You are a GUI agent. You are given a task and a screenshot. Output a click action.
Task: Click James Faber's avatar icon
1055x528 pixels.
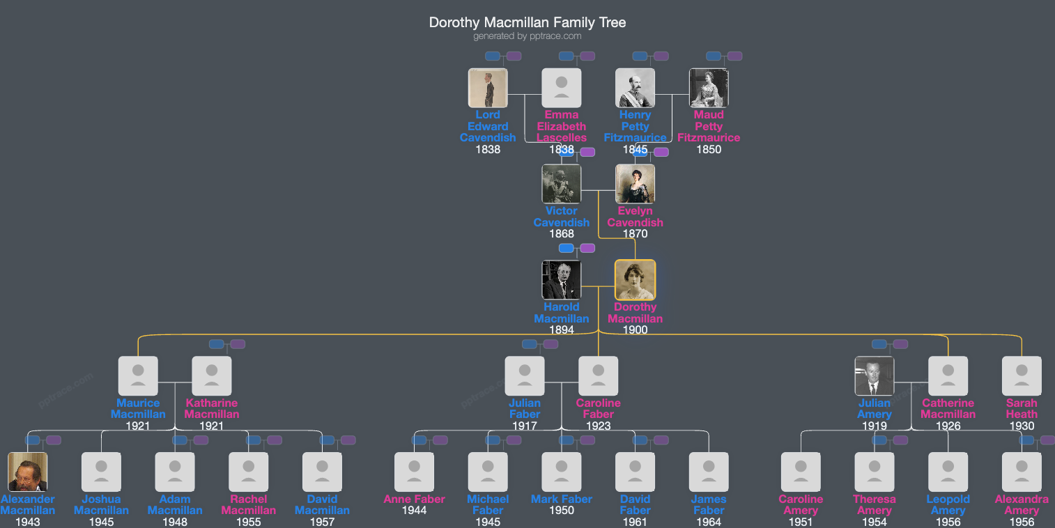click(709, 472)
